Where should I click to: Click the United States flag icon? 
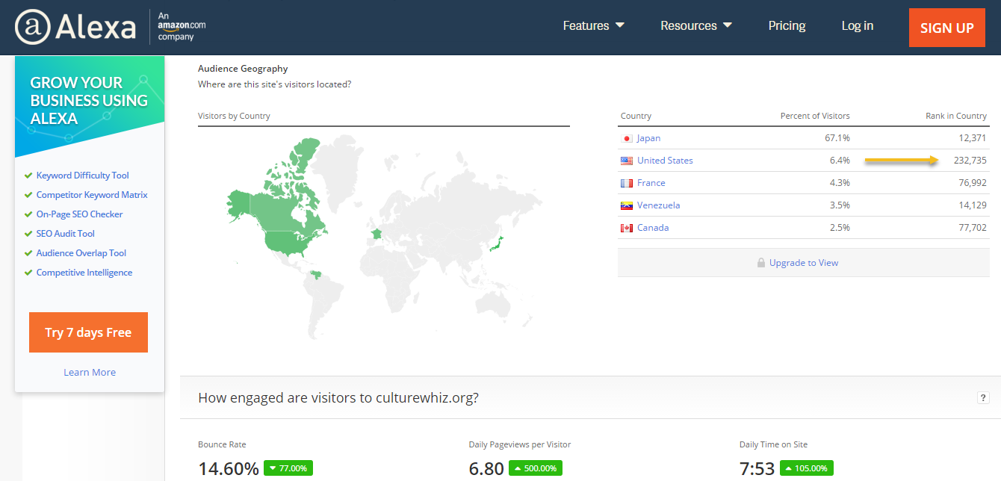[627, 161]
